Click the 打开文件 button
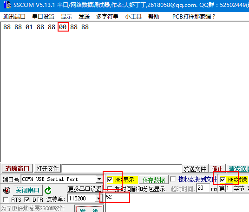 (47, 168)
